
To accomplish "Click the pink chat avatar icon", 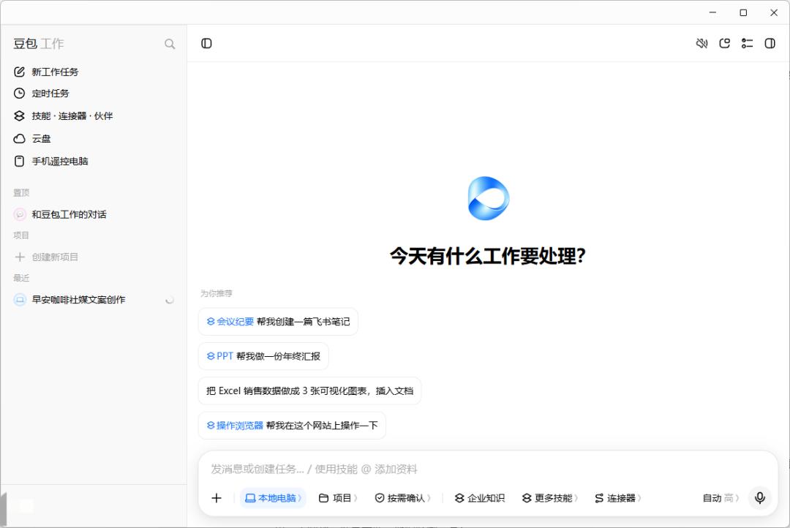I will 20,214.
